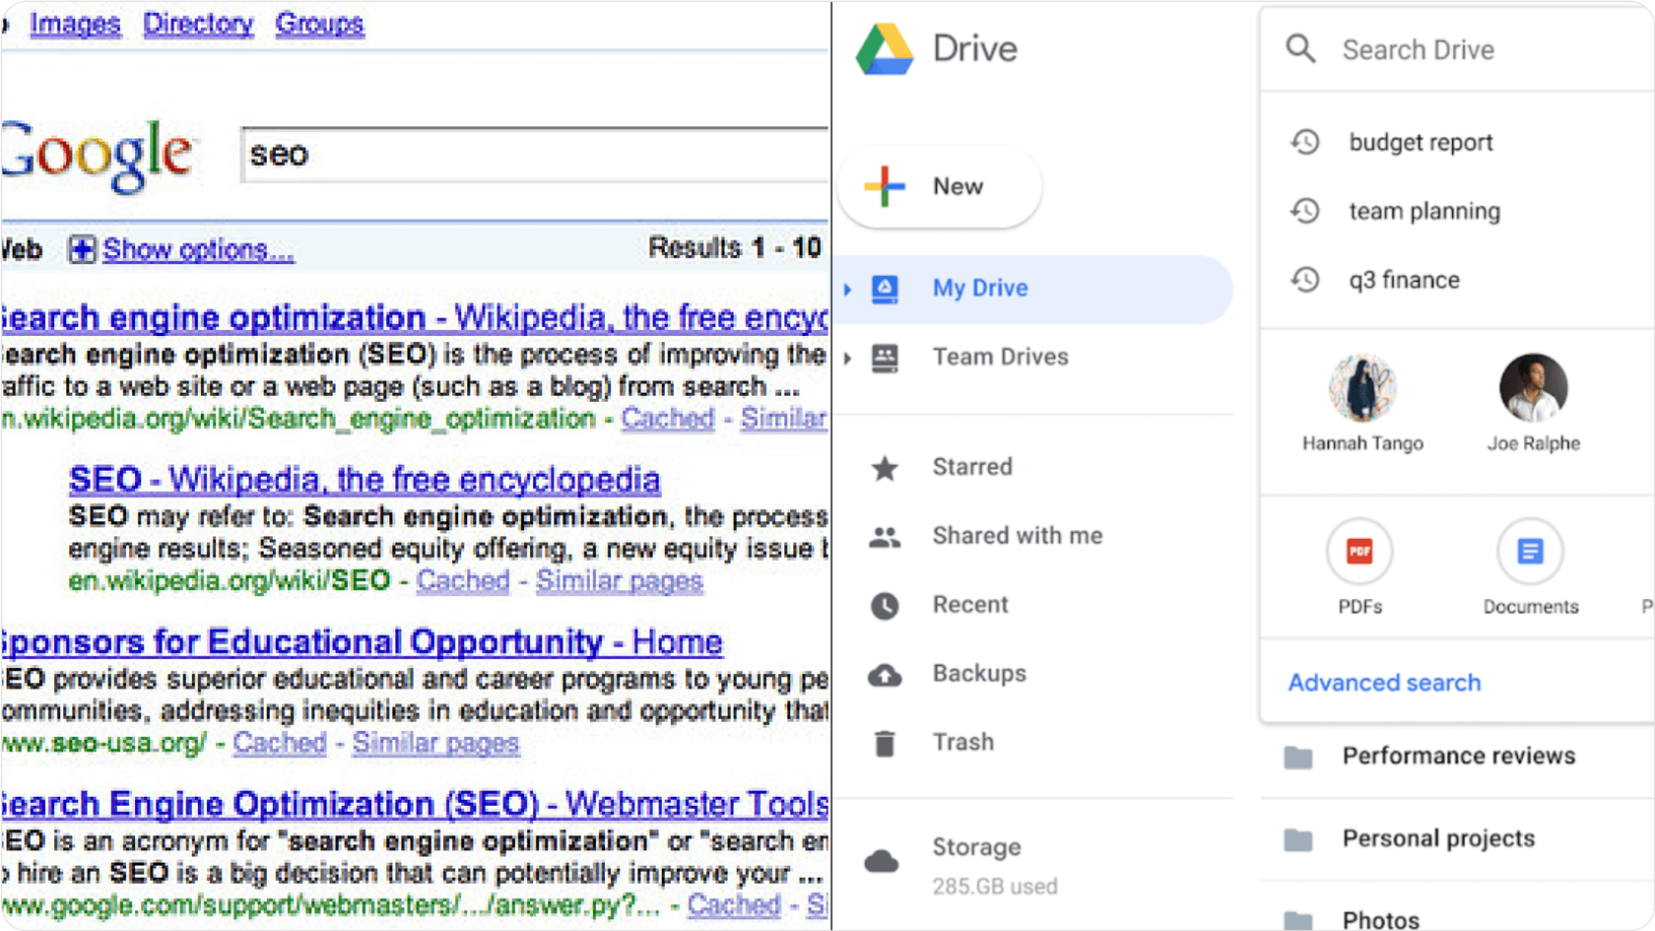Viewport: 1655px width, 931px height.
Task: Expand Show options on Google results
Action: (x=197, y=249)
